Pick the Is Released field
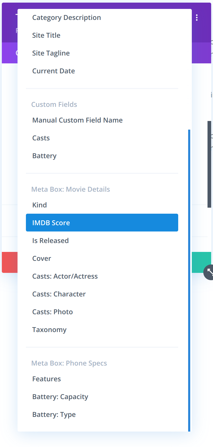 pyautogui.click(x=51, y=241)
